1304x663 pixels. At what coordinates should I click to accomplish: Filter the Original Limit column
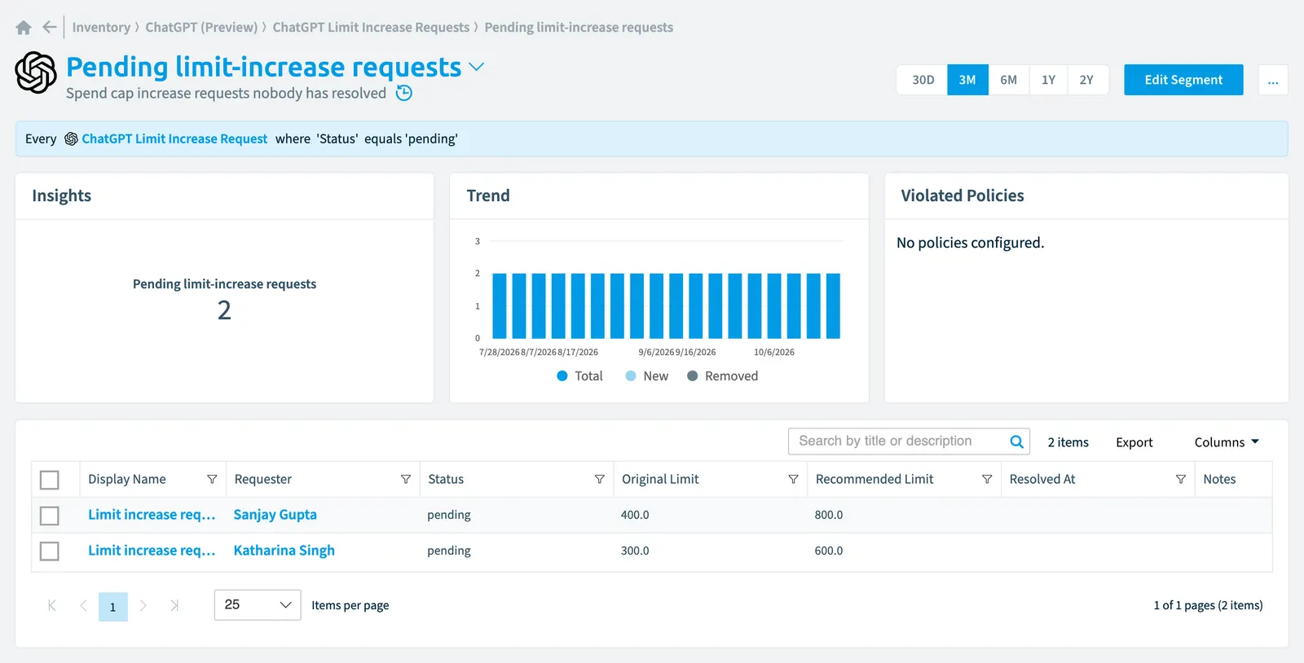coord(793,479)
